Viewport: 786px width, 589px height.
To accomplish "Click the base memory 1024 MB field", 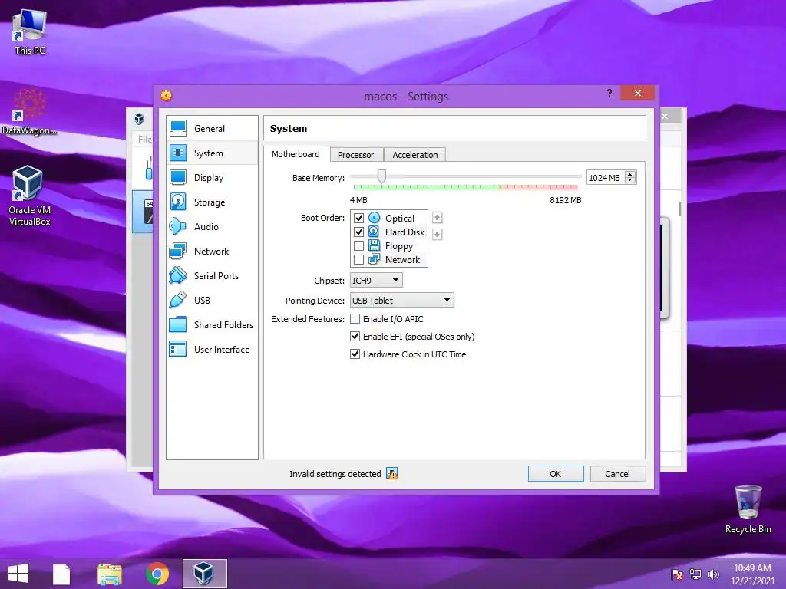I will pyautogui.click(x=606, y=178).
